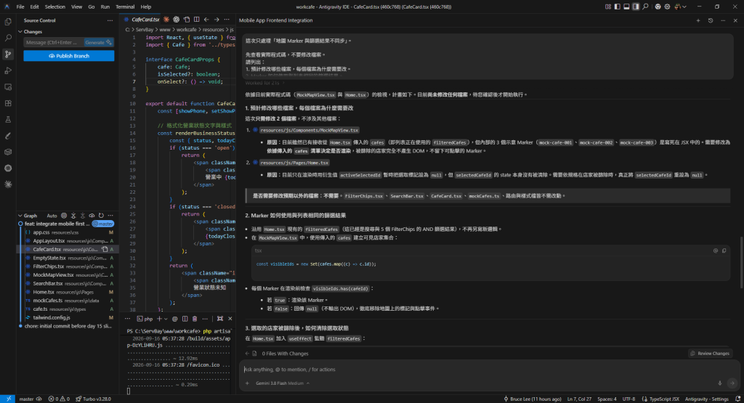The image size is (744, 403).
Task: Open the View menu
Action: pos(76,7)
